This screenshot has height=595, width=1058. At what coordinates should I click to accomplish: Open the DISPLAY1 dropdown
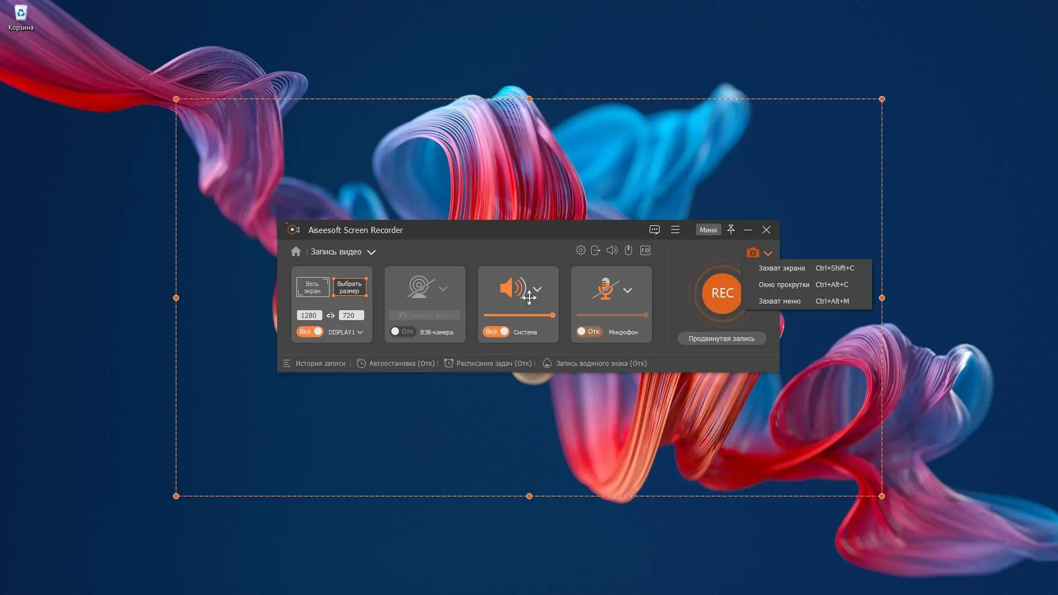tap(346, 332)
